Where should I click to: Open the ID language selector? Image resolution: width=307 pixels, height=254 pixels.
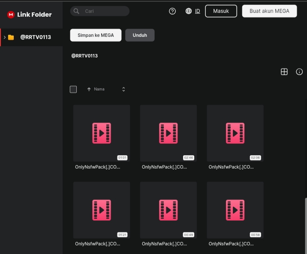[x=198, y=11]
